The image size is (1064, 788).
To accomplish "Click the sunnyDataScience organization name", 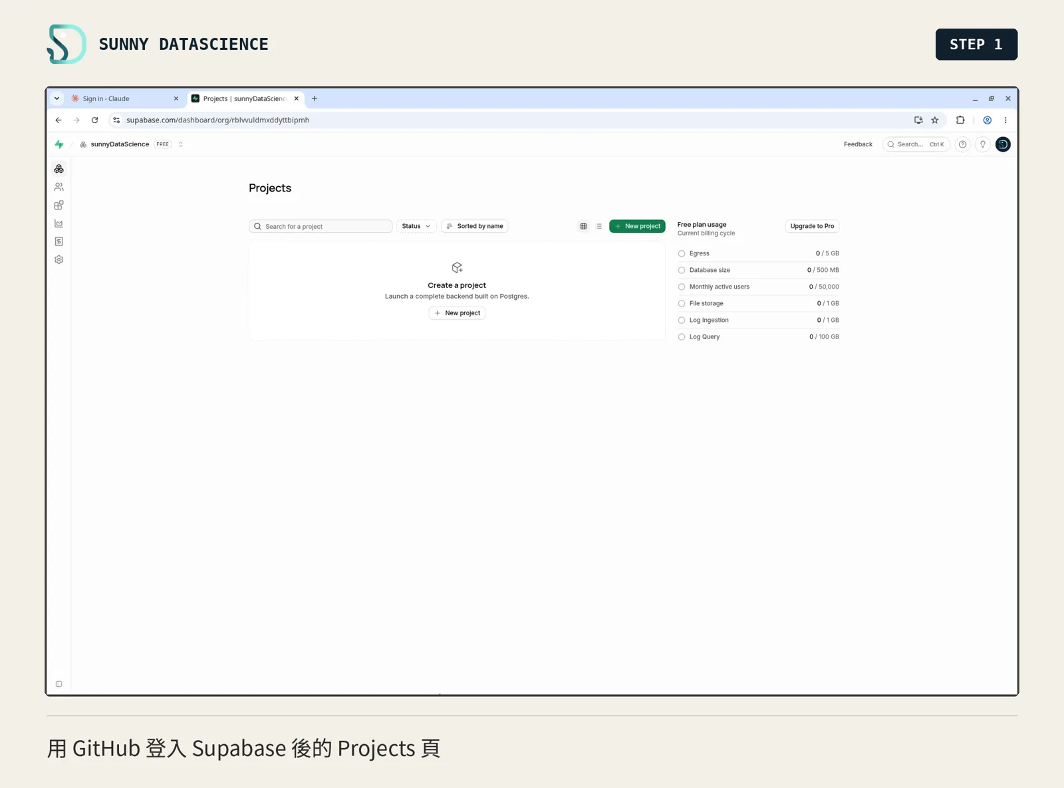I will pyautogui.click(x=120, y=144).
